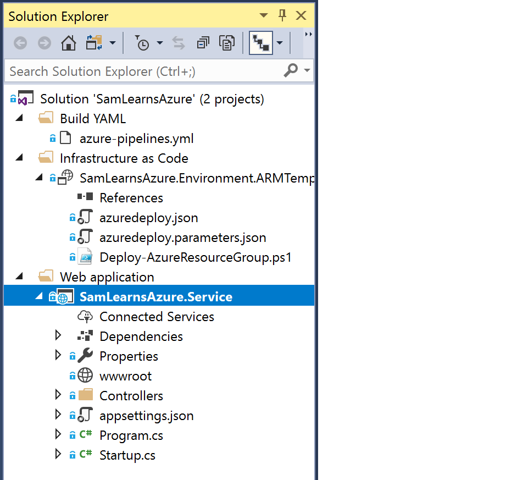Viewport: 506px width, 480px height.
Task: Select Deploy-AzureResourceGroup.ps1 script
Action: [x=195, y=257]
